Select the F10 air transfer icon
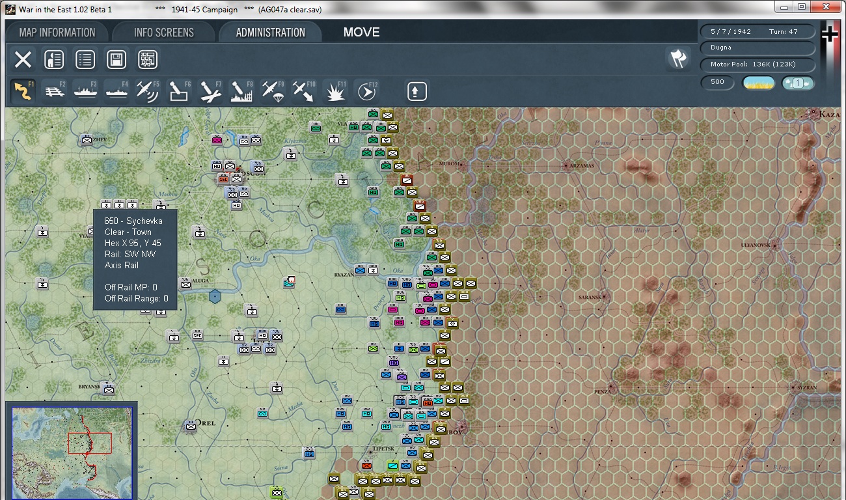The width and height of the screenshot is (846, 500). click(x=303, y=91)
